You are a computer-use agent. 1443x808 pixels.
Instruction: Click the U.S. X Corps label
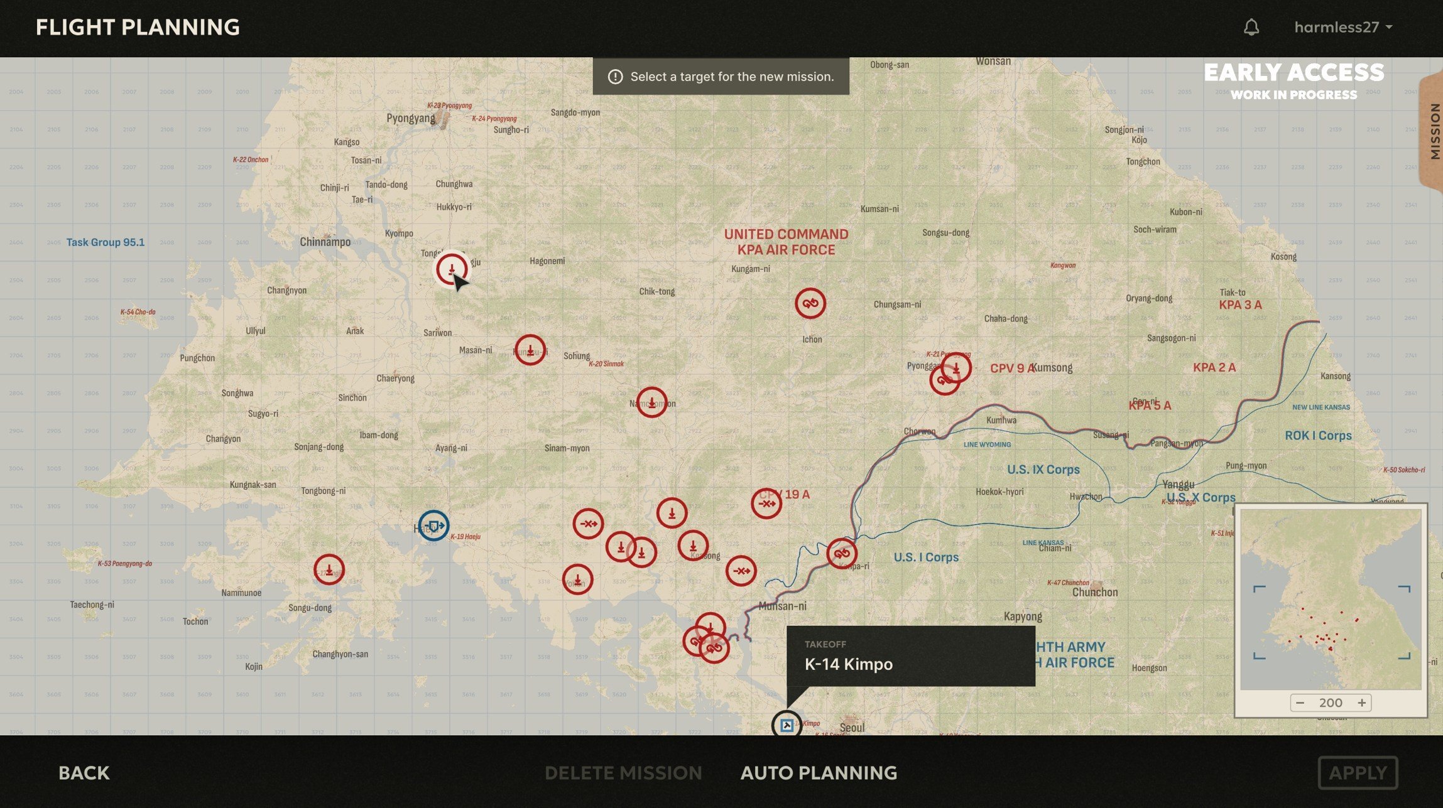1201,498
